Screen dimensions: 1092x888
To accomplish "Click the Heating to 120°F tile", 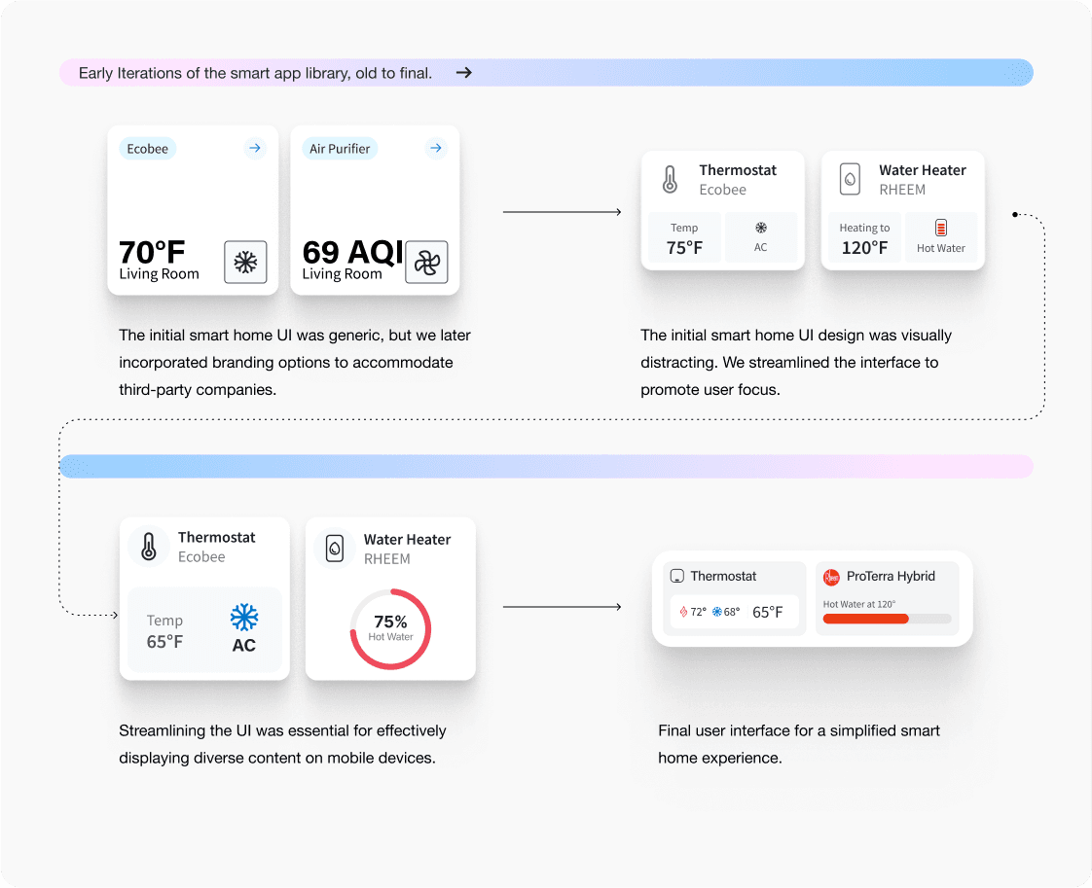I will [x=864, y=237].
